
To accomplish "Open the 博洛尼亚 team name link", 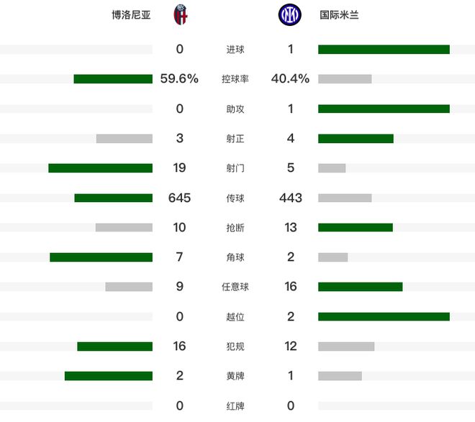I will click(x=131, y=15).
